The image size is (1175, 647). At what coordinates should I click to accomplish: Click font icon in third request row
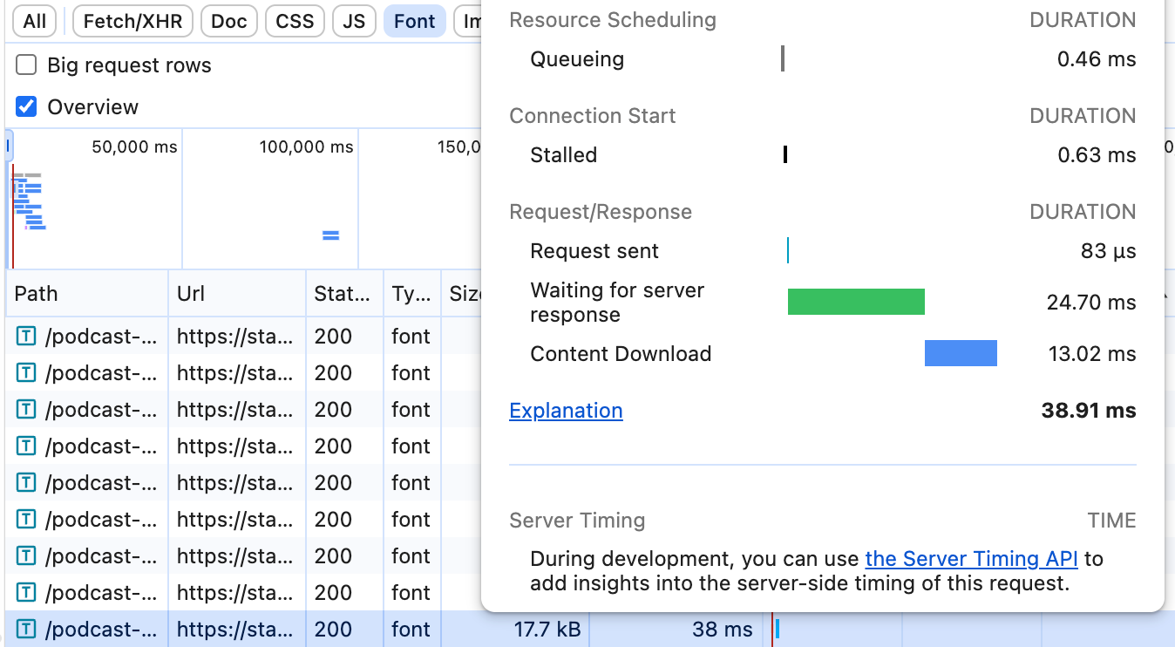click(x=26, y=410)
